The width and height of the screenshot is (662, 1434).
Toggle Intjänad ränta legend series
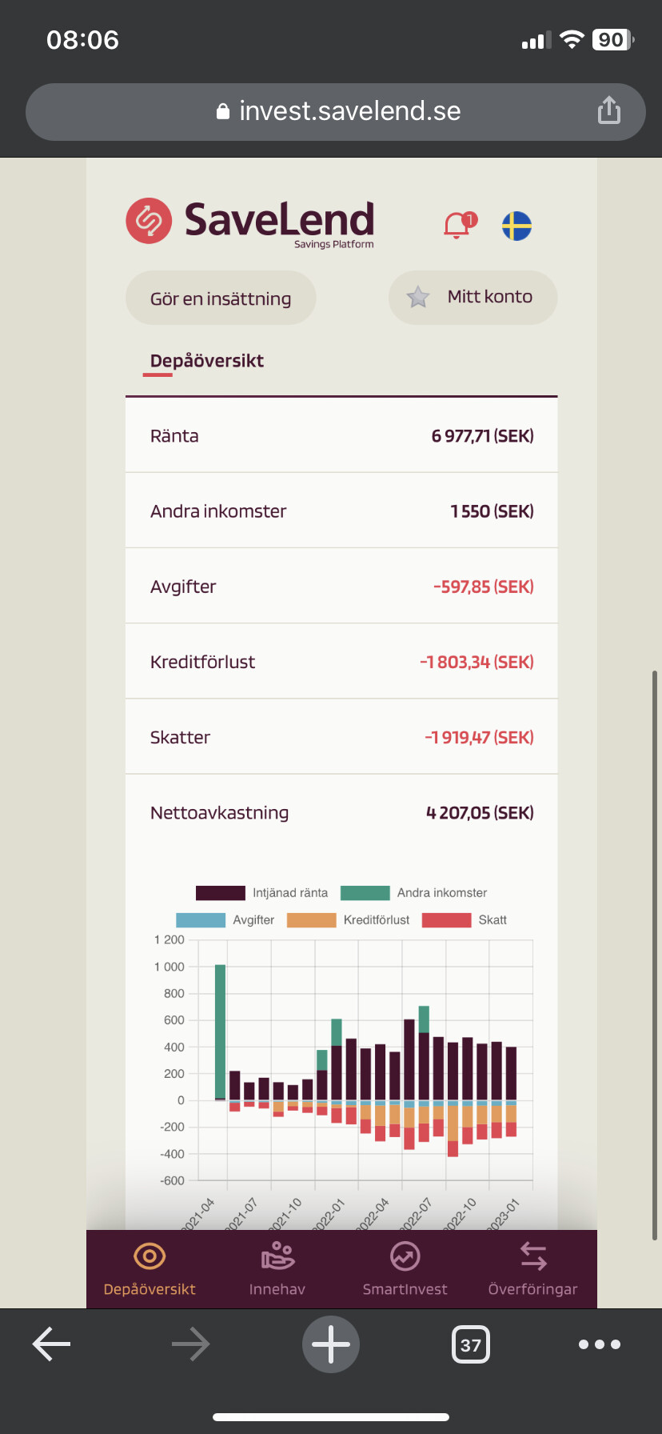point(261,893)
